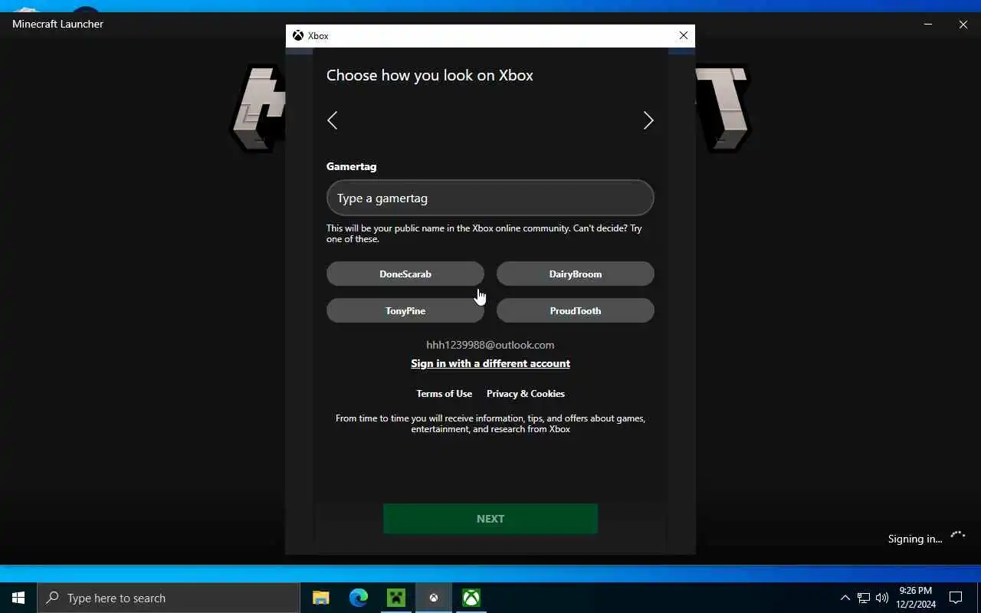Pick the DoneScarab suggested gamertag
Viewport: 981px width, 613px height.
405,274
